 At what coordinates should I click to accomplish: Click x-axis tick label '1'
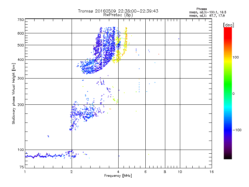25,172
